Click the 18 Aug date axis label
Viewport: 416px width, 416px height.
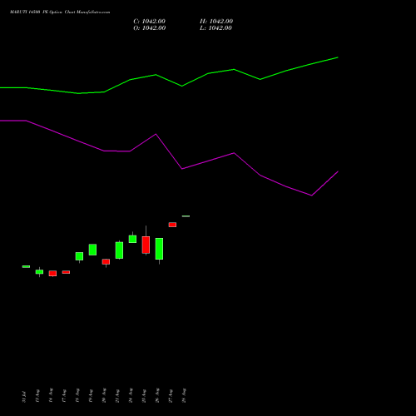click(77, 395)
